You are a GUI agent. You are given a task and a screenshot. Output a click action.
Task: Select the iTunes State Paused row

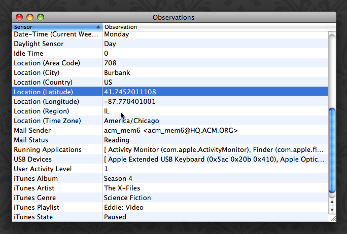tap(170, 217)
